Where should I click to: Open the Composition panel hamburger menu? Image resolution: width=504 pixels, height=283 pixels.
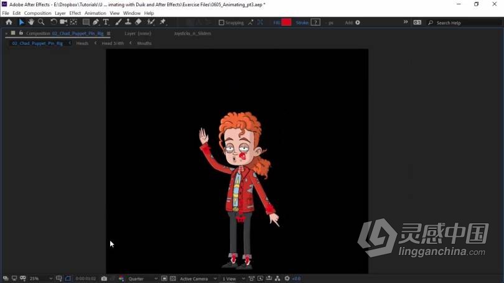pyautogui.click(x=109, y=34)
